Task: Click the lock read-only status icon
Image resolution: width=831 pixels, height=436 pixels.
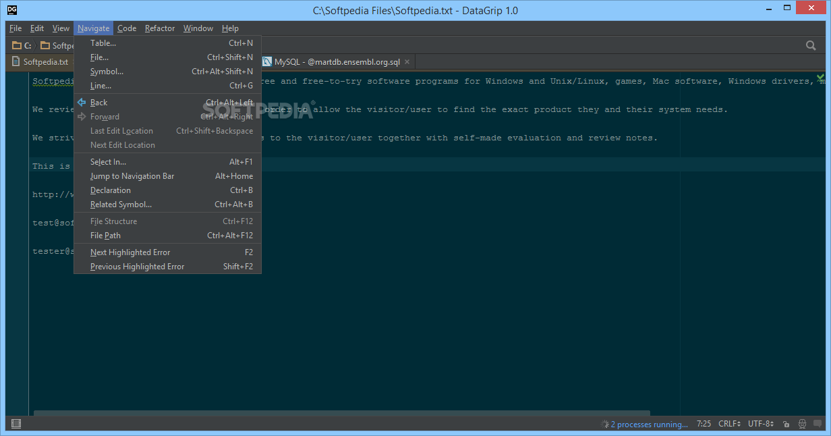Action: (786, 425)
